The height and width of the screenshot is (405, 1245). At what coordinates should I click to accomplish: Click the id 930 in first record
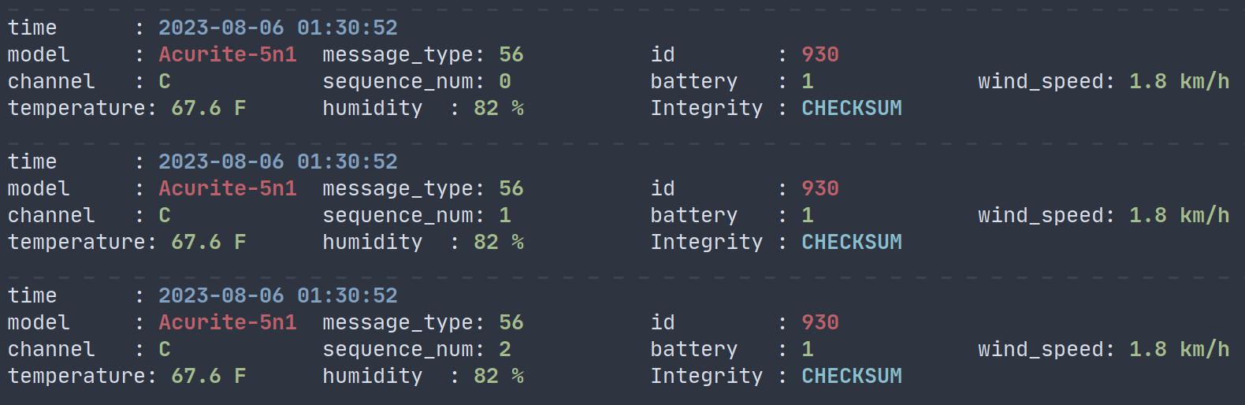[820, 54]
